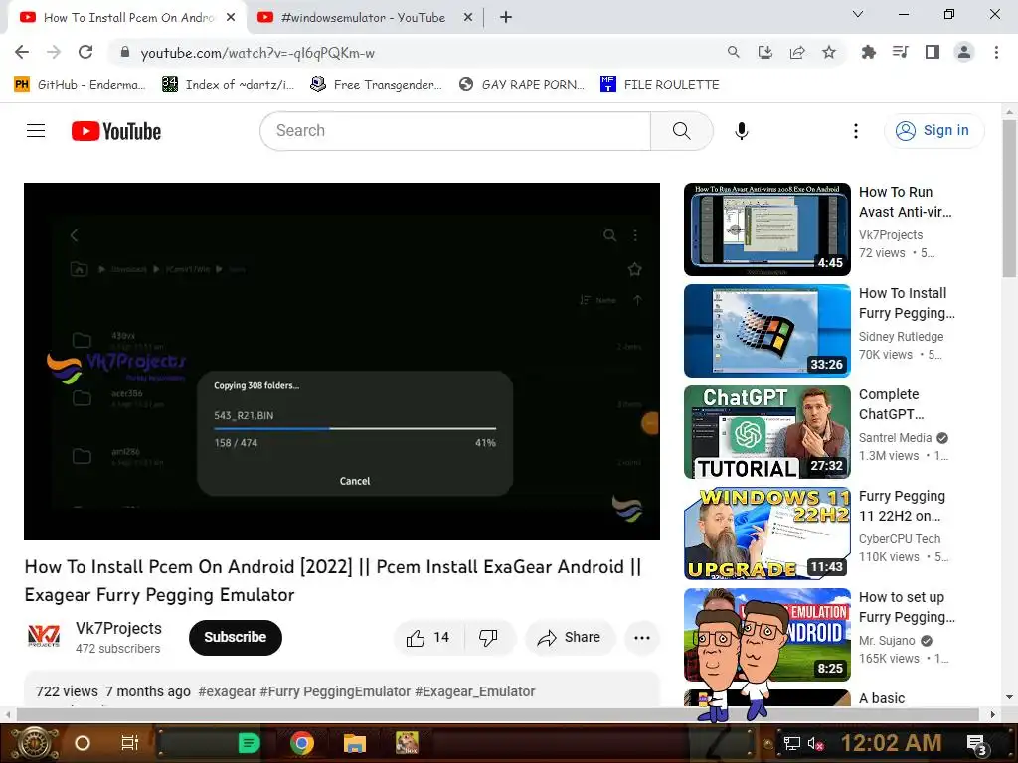Switch to the #windowsemulator YouTube tab
Screen dimensions: 1018x763
(363, 18)
